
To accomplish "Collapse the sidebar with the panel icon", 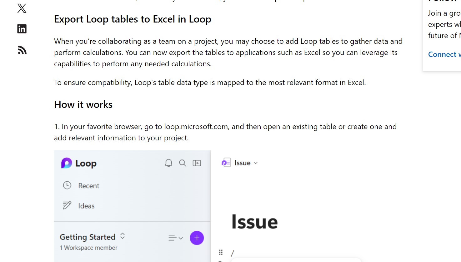I will 197,163.
